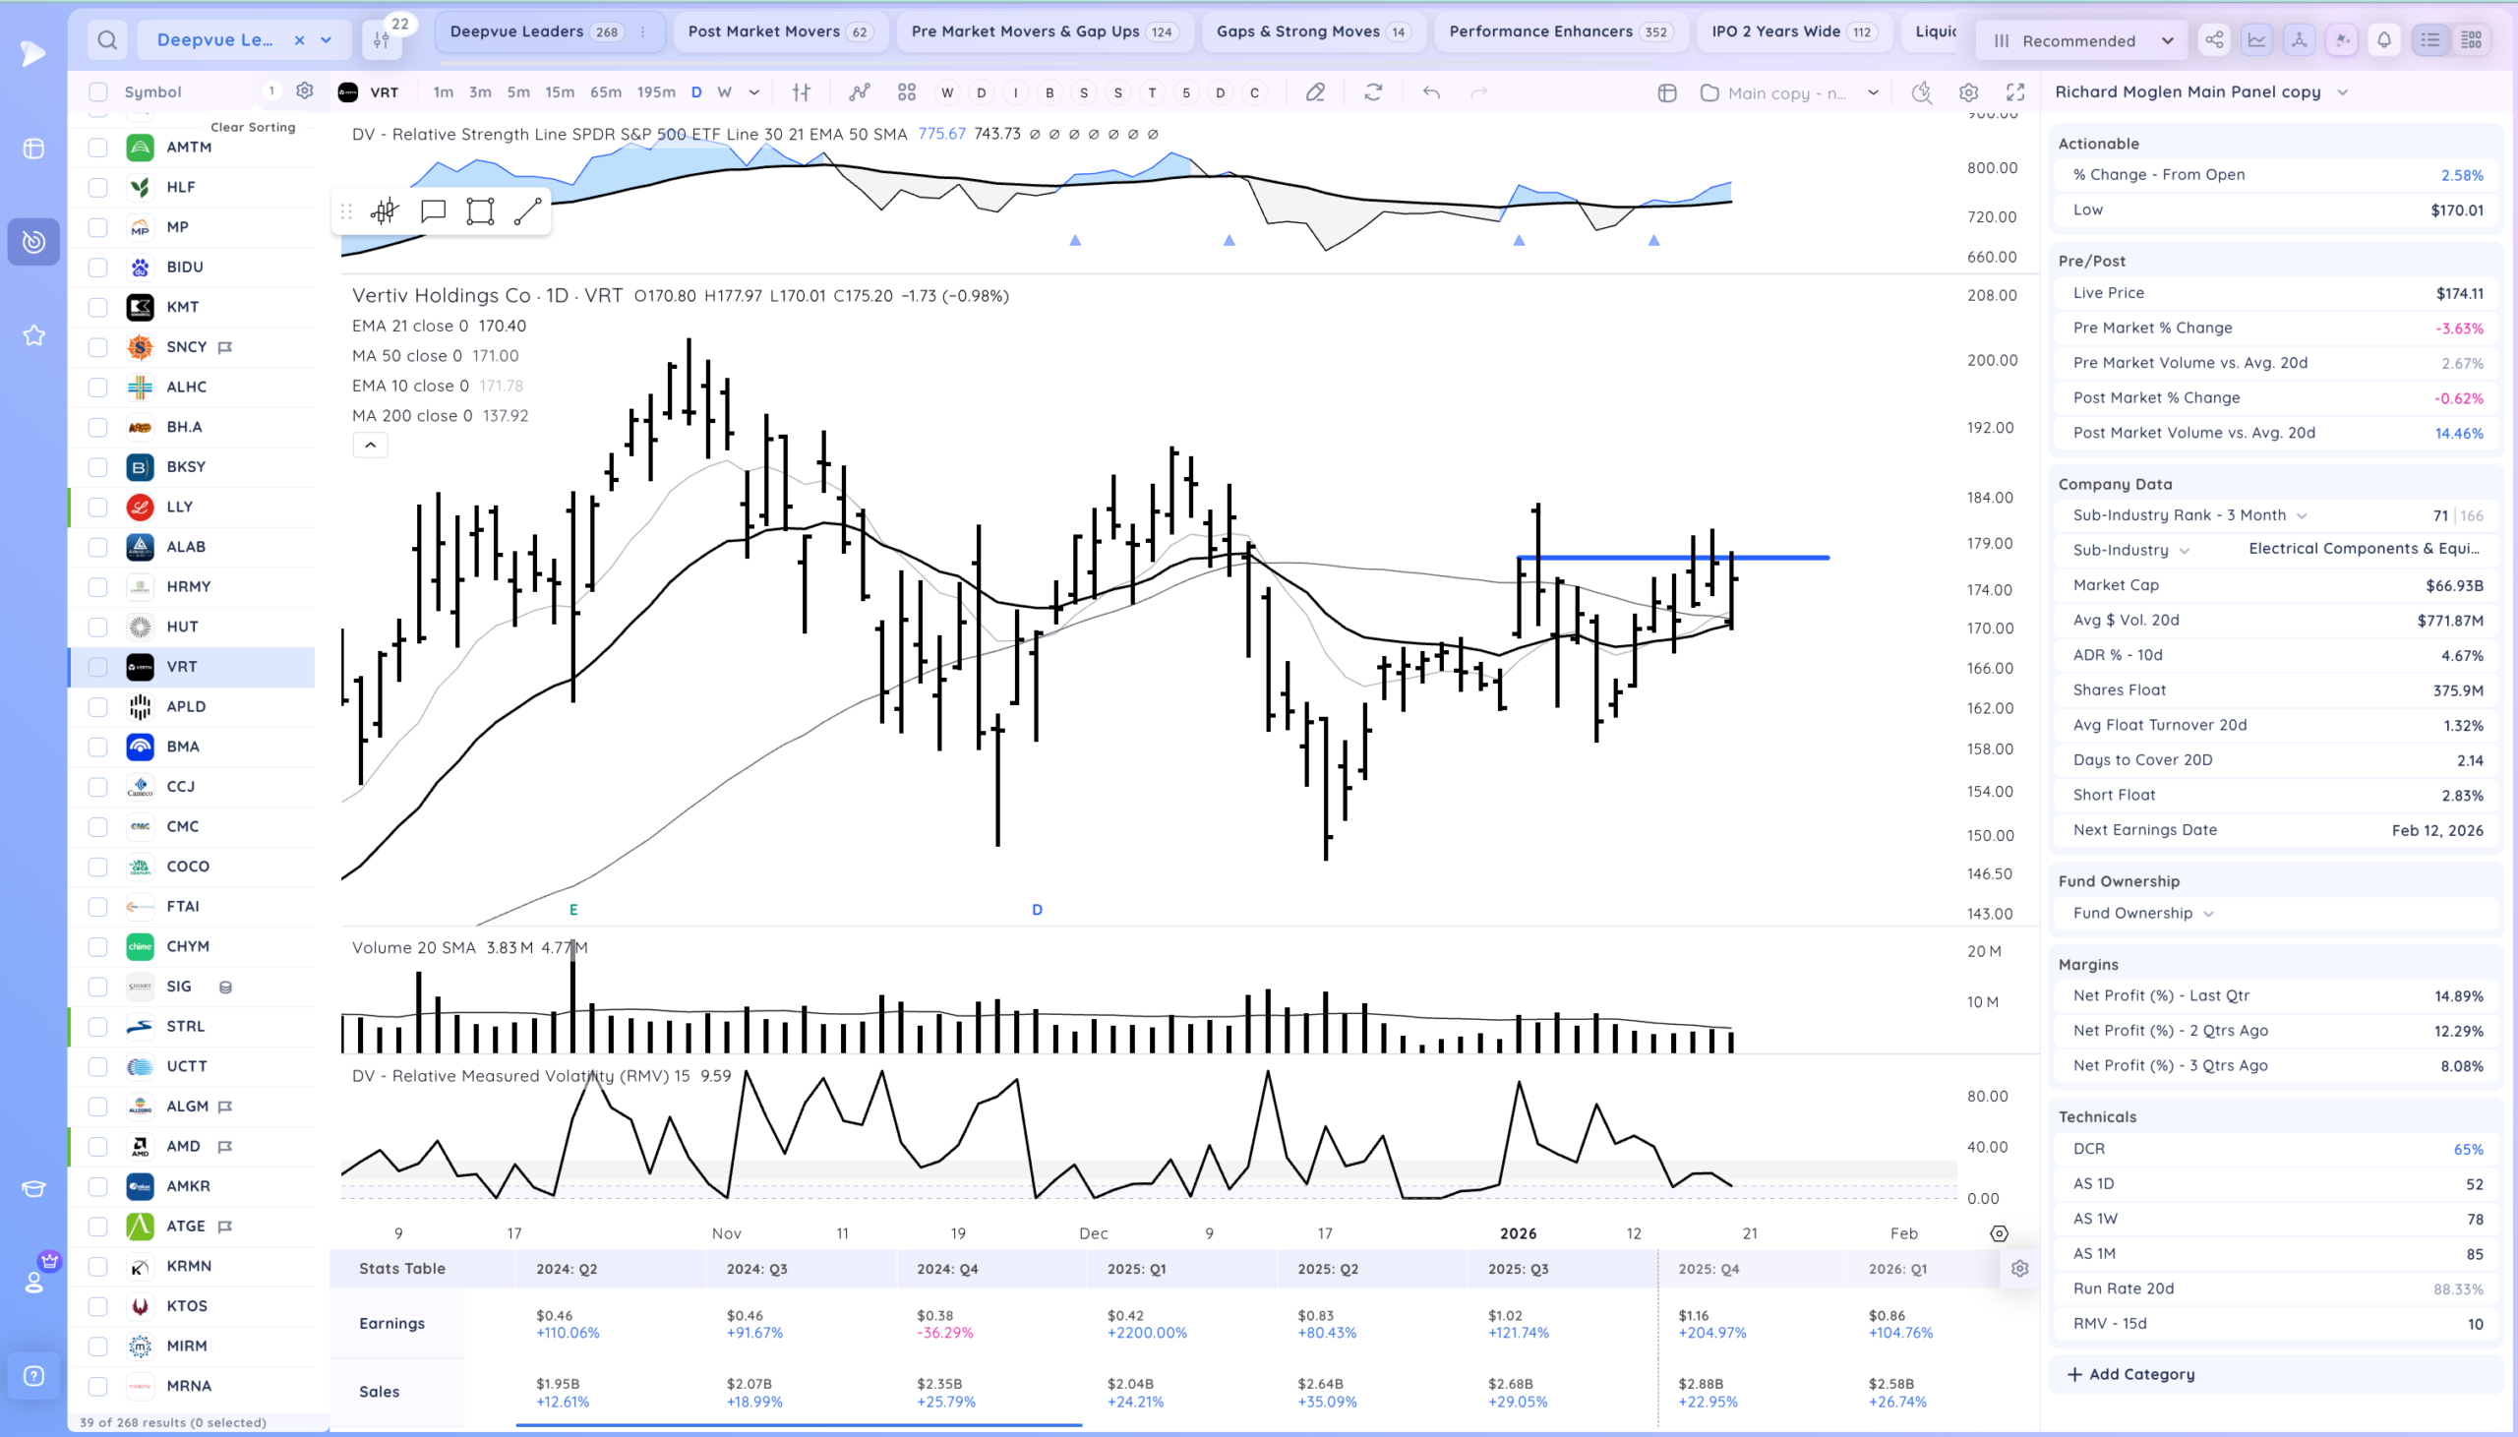Screen dimensions: 2518x1437
Task: Click Clear Sorting link
Action: coord(253,127)
